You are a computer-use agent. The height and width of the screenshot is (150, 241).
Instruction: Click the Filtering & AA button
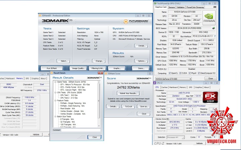point(98,68)
